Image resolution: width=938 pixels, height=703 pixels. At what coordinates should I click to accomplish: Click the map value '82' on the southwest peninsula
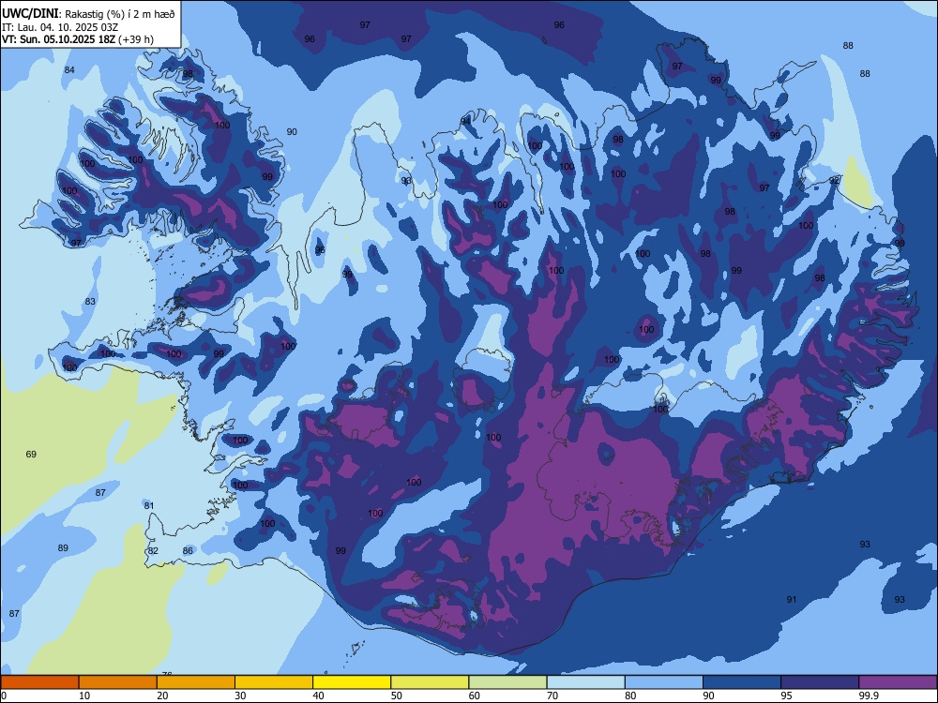click(153, 550)
